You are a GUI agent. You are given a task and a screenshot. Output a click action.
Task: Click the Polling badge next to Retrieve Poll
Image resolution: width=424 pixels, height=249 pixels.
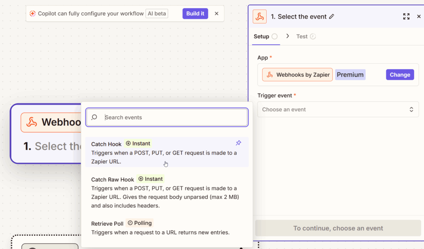(x=140, y=223)
